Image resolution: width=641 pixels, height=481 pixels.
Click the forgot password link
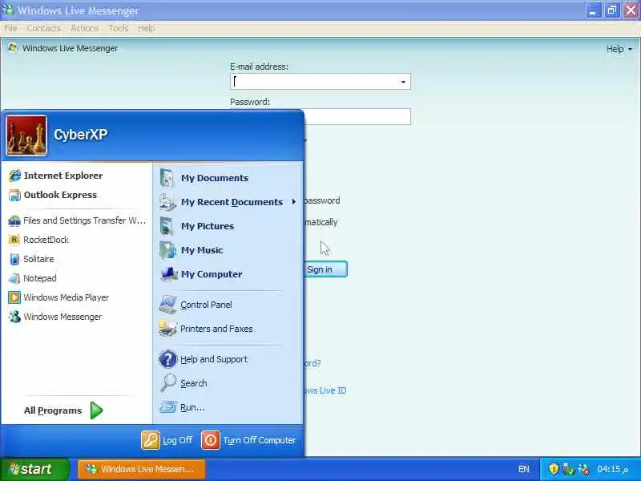(x=312, y=363)
